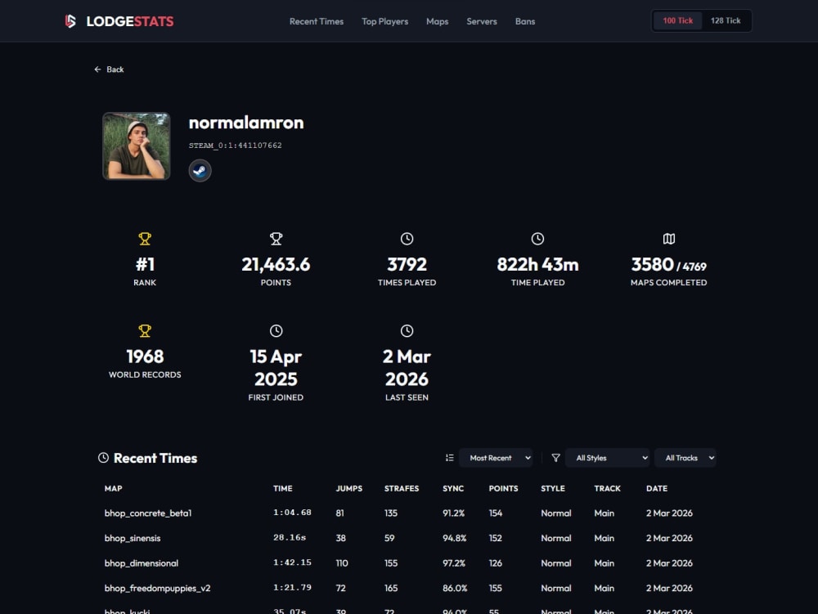
Task: Open the Most Recent sort dropdown
Action: point(497,458)
